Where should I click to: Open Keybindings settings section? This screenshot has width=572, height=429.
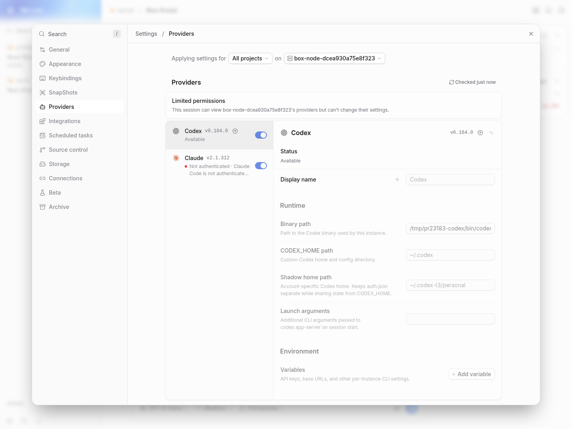79,78
